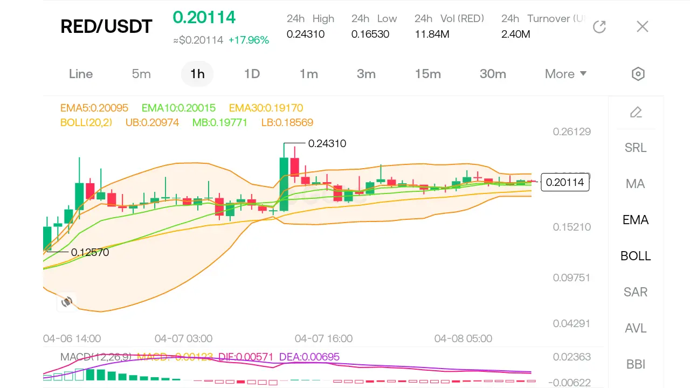Select the 1D timeframe
690x388 pixels.
point(252,74)
